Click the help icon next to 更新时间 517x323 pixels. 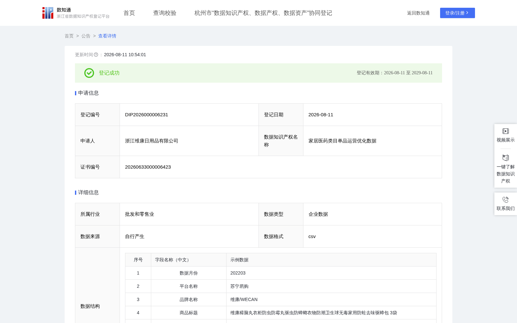(96, 55)
